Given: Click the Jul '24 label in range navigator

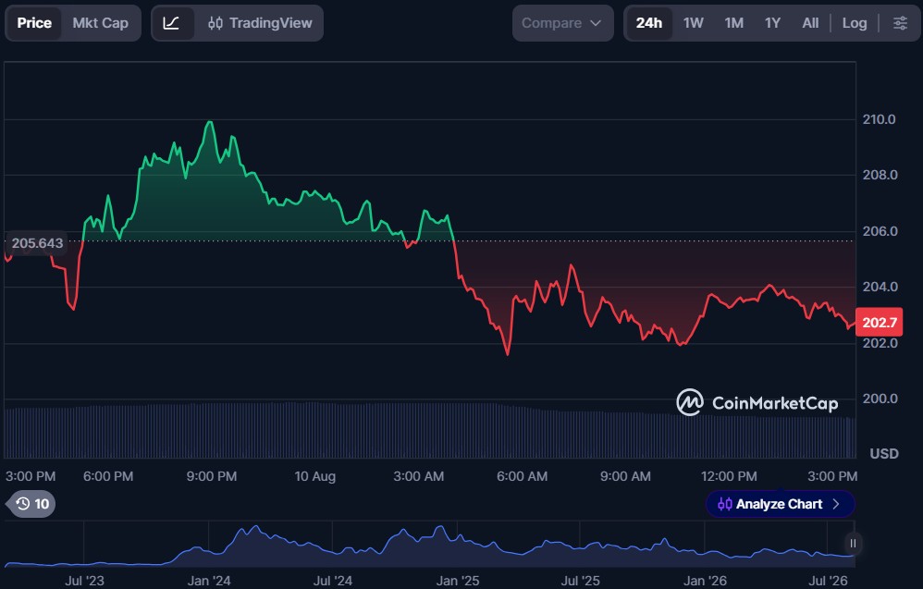Looking at the screenshot, I should pos(333,581).
